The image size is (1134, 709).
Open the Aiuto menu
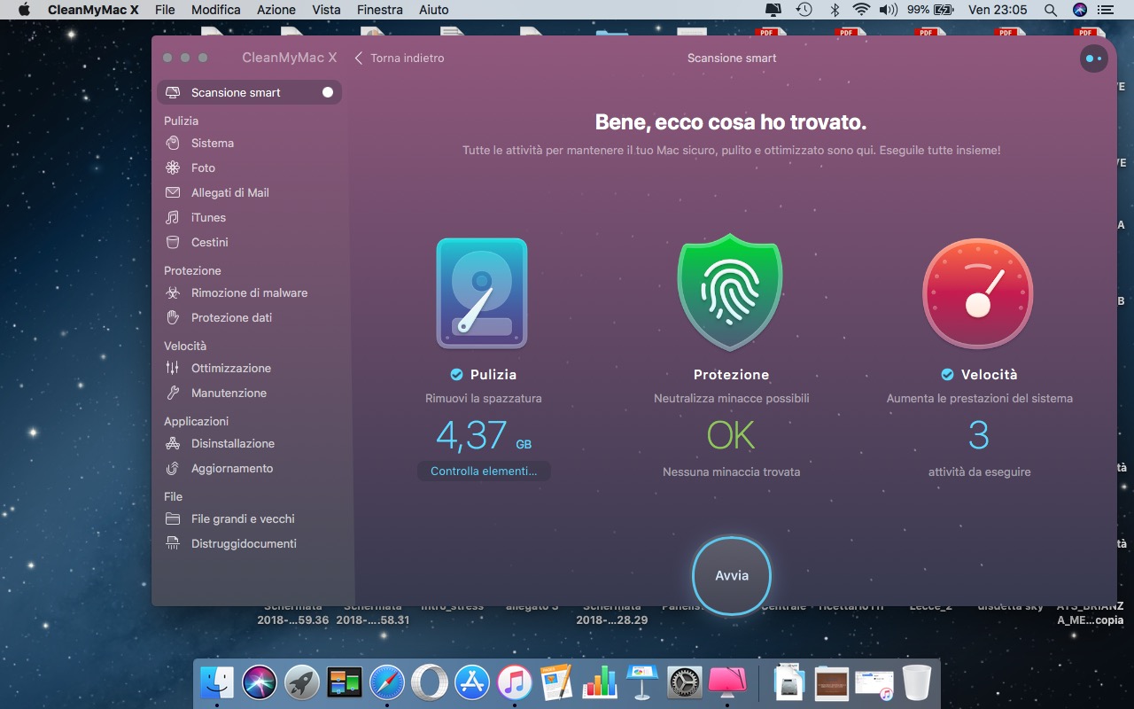434,10
